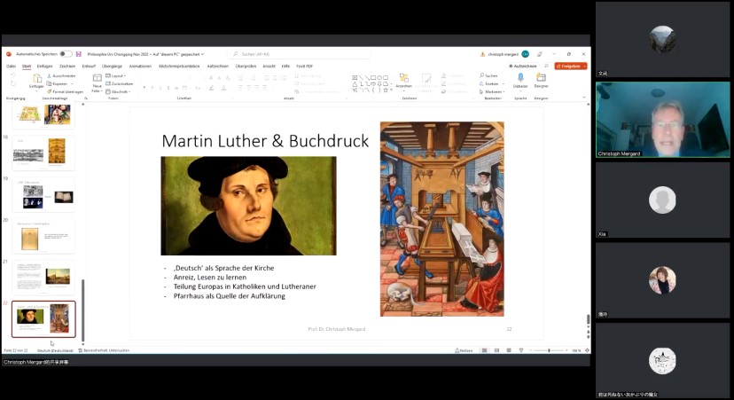Image resolution: width=734 pixels, height=400 pixels.
Task: Open the Ersetzen dropdown arrow
Action: tap(502, 83)
